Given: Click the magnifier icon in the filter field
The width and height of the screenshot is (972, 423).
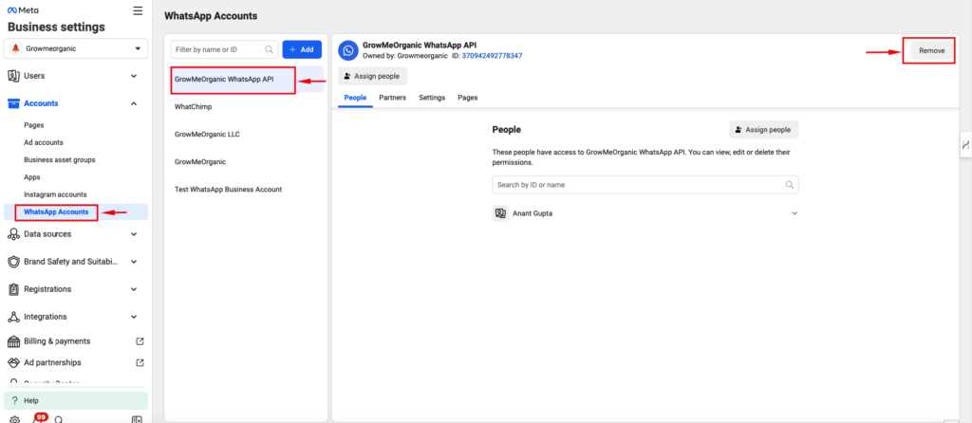Looking at the screenshot, I should 269,49.
